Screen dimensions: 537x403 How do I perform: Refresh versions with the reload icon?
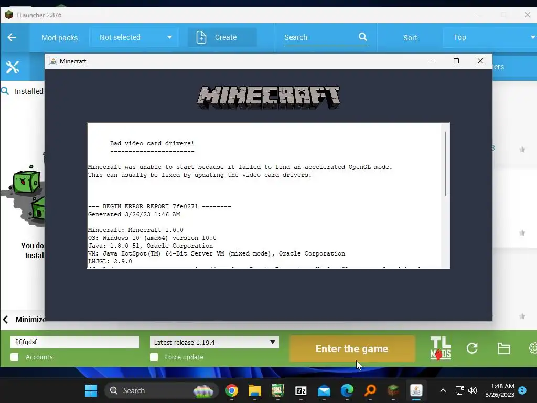tap(472, 348)
